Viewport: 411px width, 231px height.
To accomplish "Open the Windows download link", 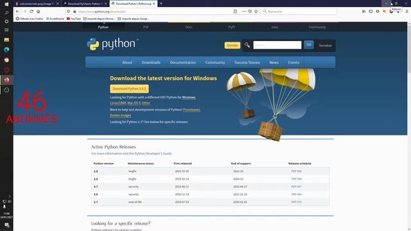I will click(189, 97).
